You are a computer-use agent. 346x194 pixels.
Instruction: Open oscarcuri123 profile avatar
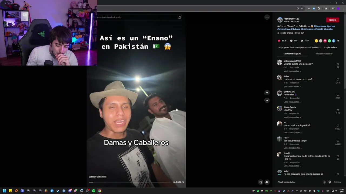point(280,20)
